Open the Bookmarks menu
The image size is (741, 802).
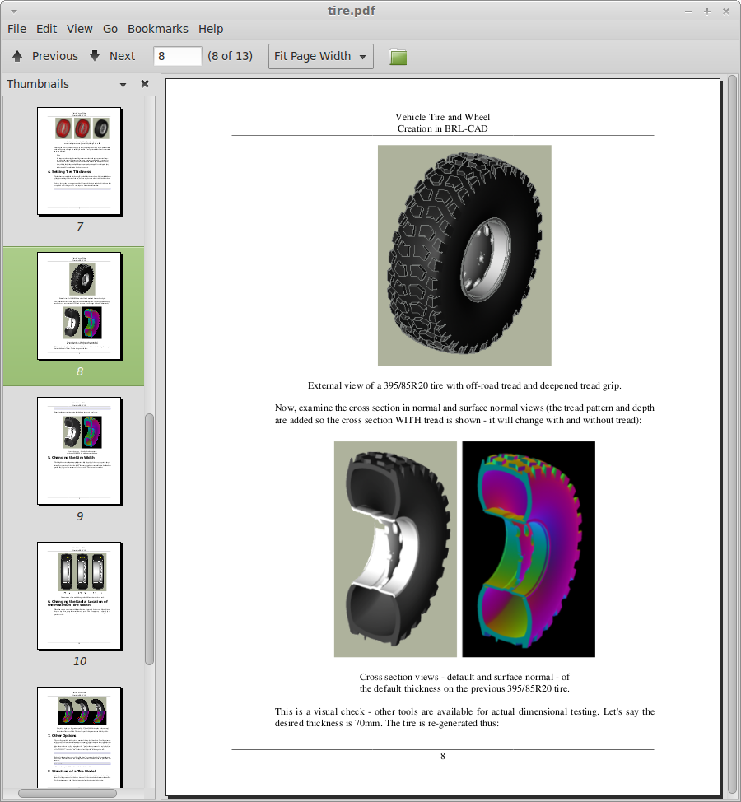[x=157, y=29]
